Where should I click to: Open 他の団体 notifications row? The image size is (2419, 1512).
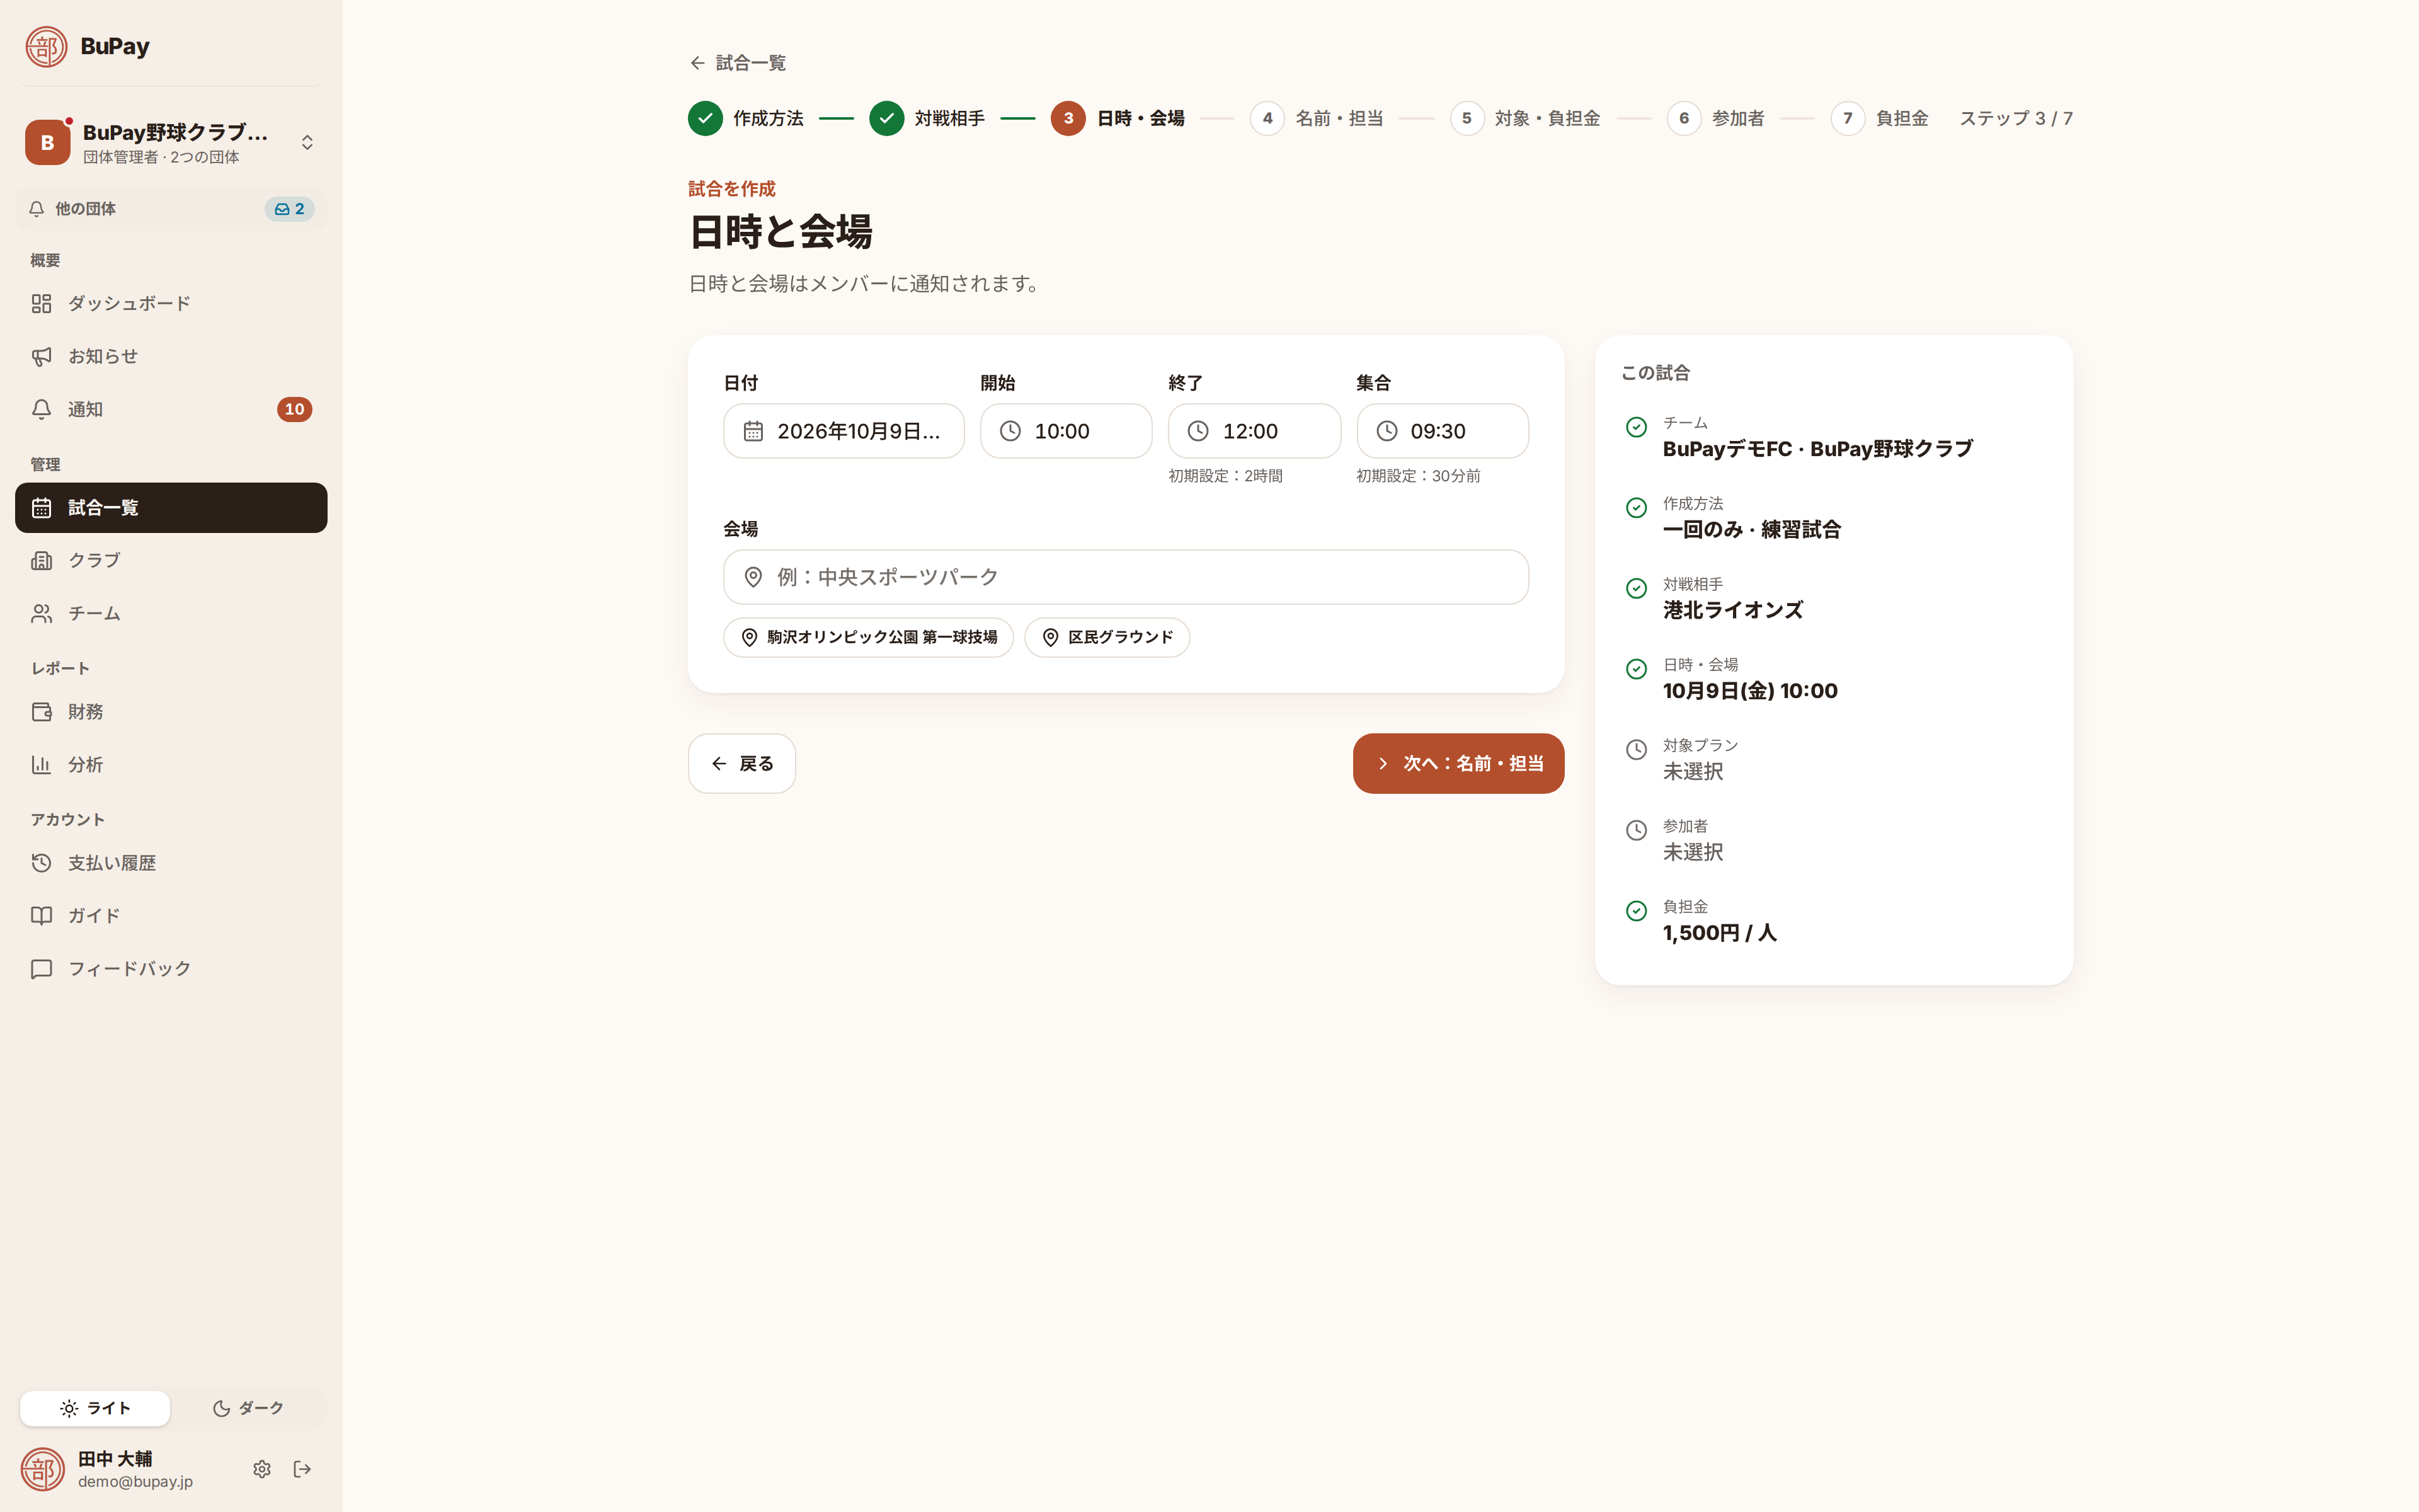[x=171, y=209]
